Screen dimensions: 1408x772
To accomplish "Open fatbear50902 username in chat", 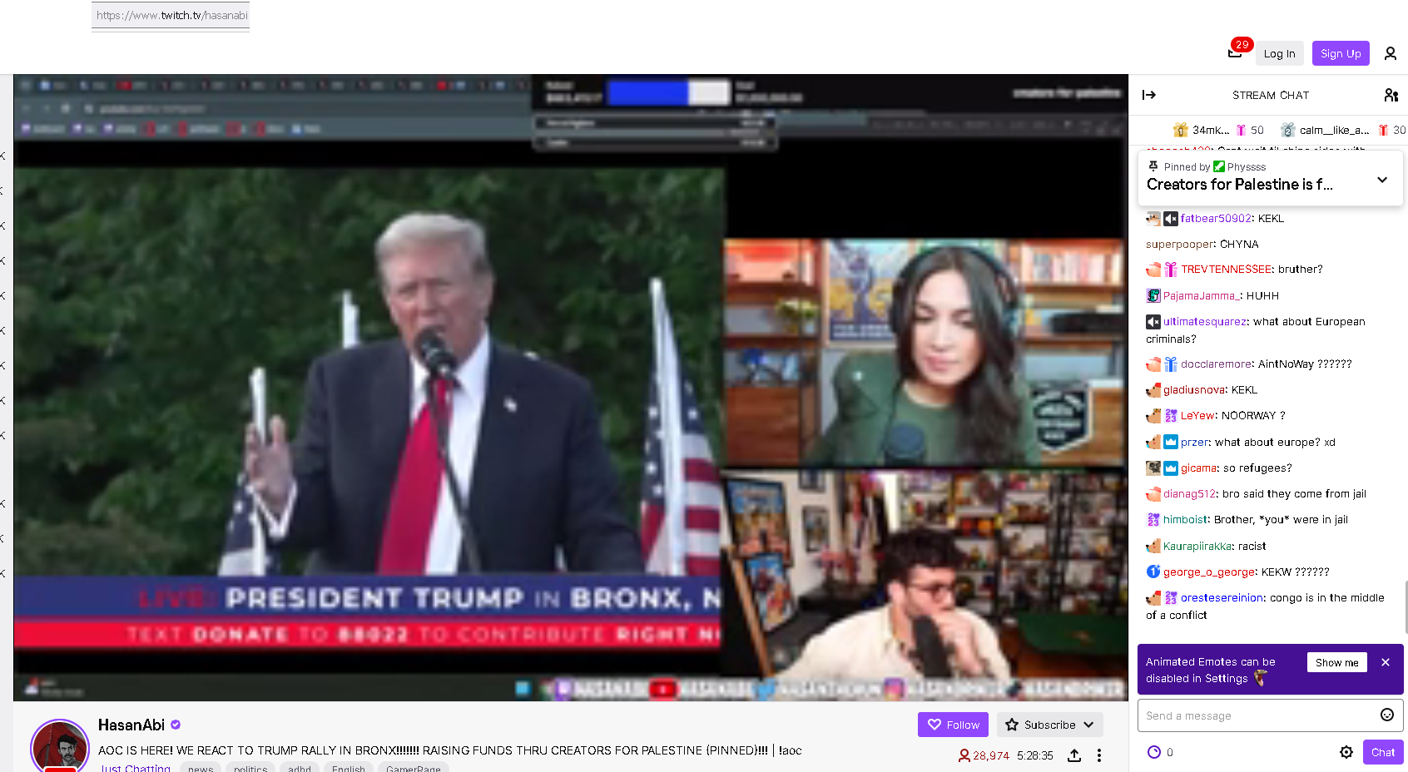I will pos(1216,218).
